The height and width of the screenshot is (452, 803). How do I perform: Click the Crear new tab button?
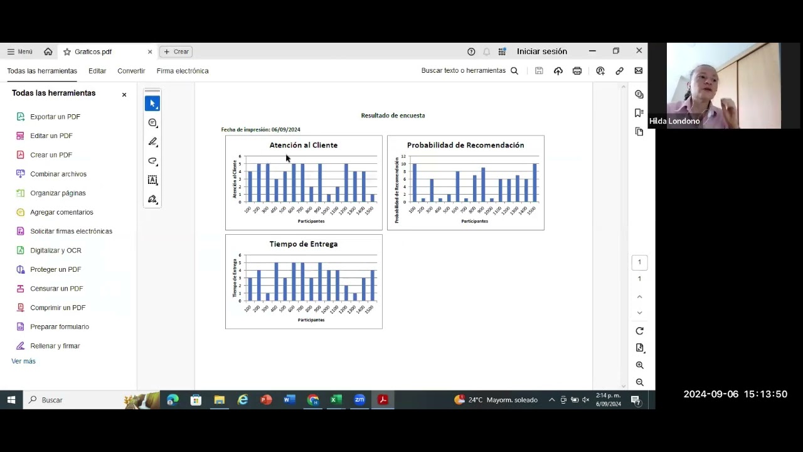[x=176, y=51]
